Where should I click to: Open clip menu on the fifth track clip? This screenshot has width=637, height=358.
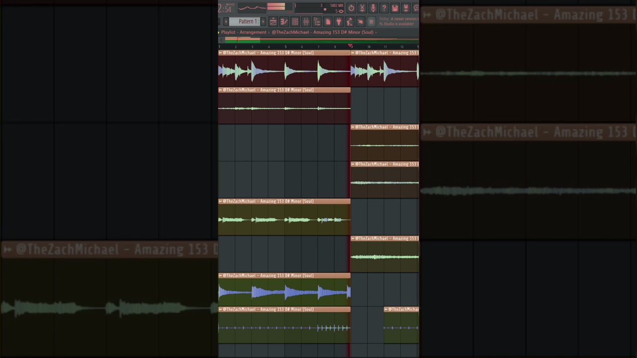coord(220,201)
